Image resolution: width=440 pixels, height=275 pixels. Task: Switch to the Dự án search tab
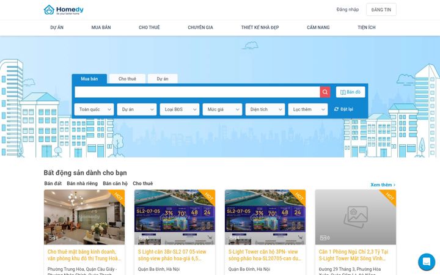pyautogui.click(x=163, y=79)
